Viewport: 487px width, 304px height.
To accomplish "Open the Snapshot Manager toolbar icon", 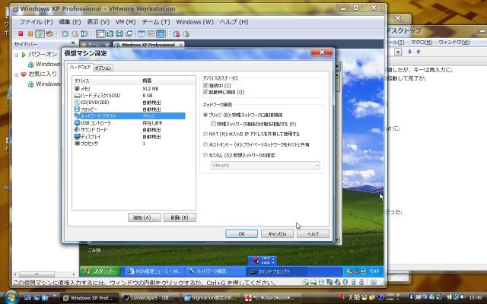I will [84, 33].
